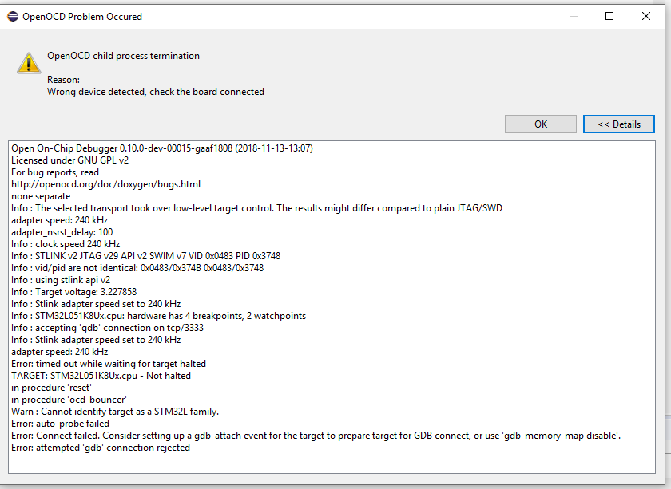Click the yellow warning triangle icon

click(x=29, y=64)
